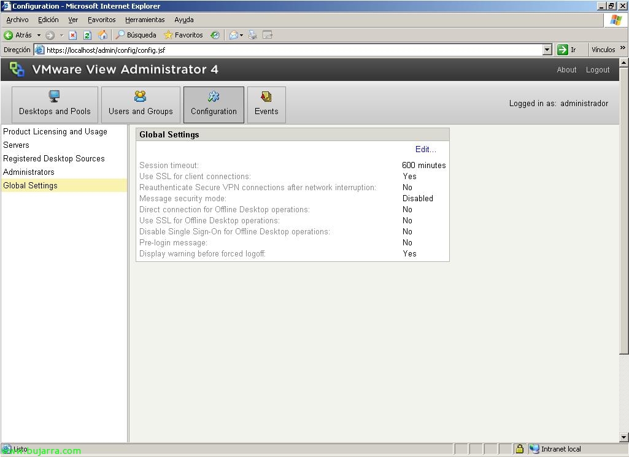Image resolution: width=629 pixels, height=457 pixels.
Task: Click the SSL padlock status icon
Action: (520, 449)
